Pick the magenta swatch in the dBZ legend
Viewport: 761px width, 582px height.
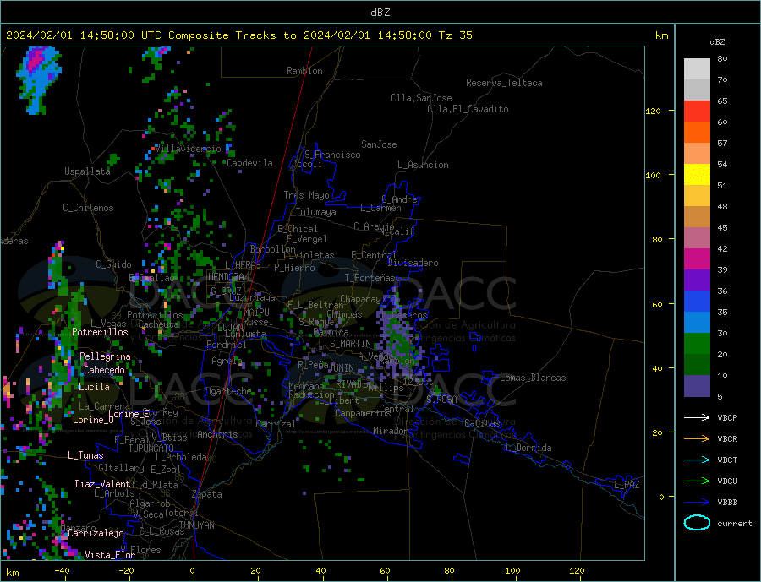coord(697,259)
